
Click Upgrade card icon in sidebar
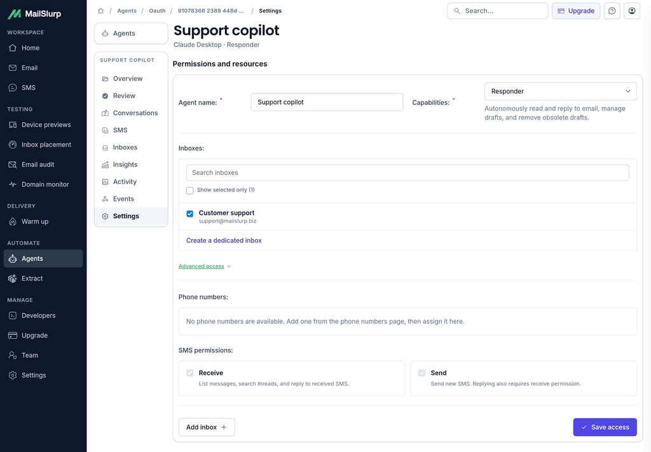[x=13, y=336]
